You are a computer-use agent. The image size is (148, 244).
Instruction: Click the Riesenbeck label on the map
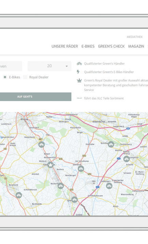tap(76, 128)
